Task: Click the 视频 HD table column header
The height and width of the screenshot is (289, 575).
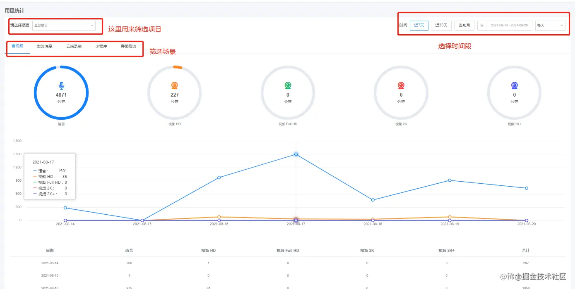Action: pos(208,251)
